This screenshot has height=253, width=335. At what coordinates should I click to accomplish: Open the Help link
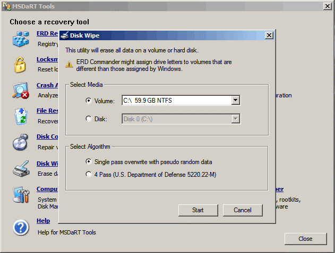[44, 221]
